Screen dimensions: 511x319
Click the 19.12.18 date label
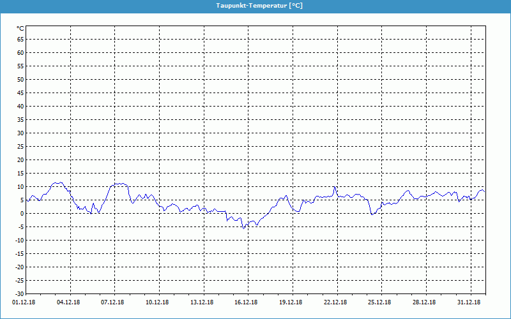[291, 302]
